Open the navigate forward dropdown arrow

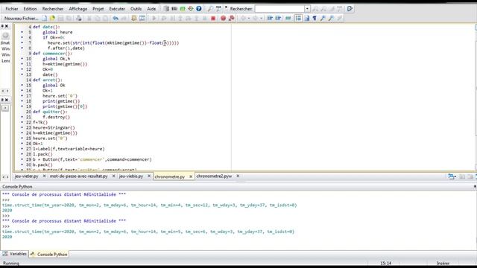[261, 18]
